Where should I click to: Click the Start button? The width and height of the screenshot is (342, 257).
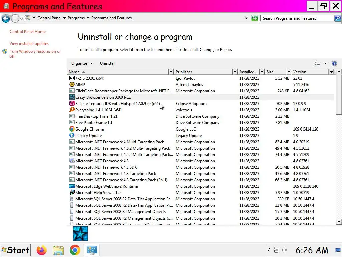[x=15, y=250]
